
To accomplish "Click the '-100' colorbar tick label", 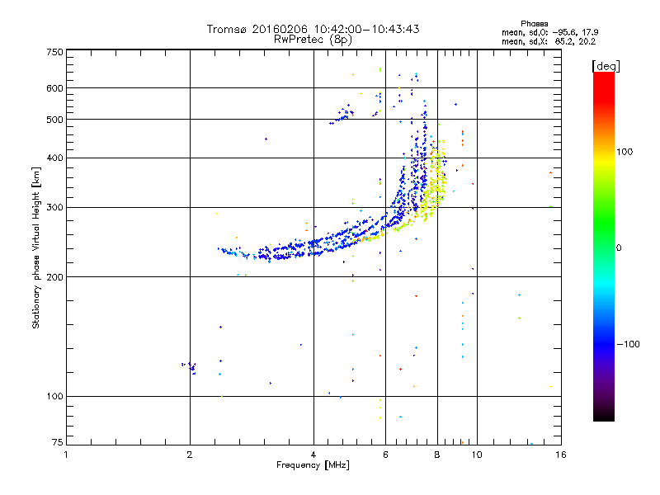I will pos(628,344).
